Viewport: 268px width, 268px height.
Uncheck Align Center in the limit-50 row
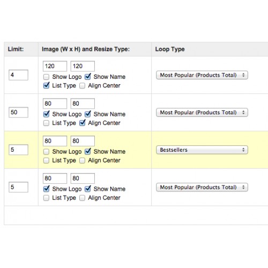pos(82,123)
